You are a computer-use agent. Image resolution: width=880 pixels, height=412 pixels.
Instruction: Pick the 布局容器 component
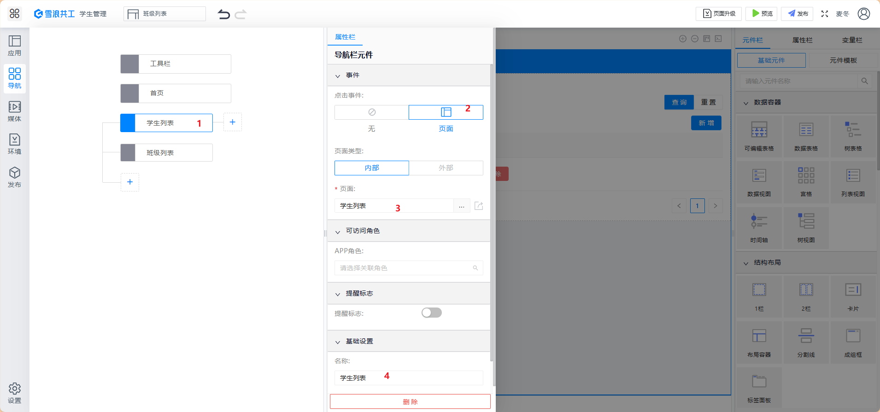pos(759,342)
